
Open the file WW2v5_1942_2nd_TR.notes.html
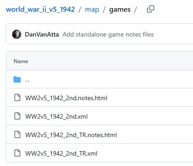tap(71, 135)
